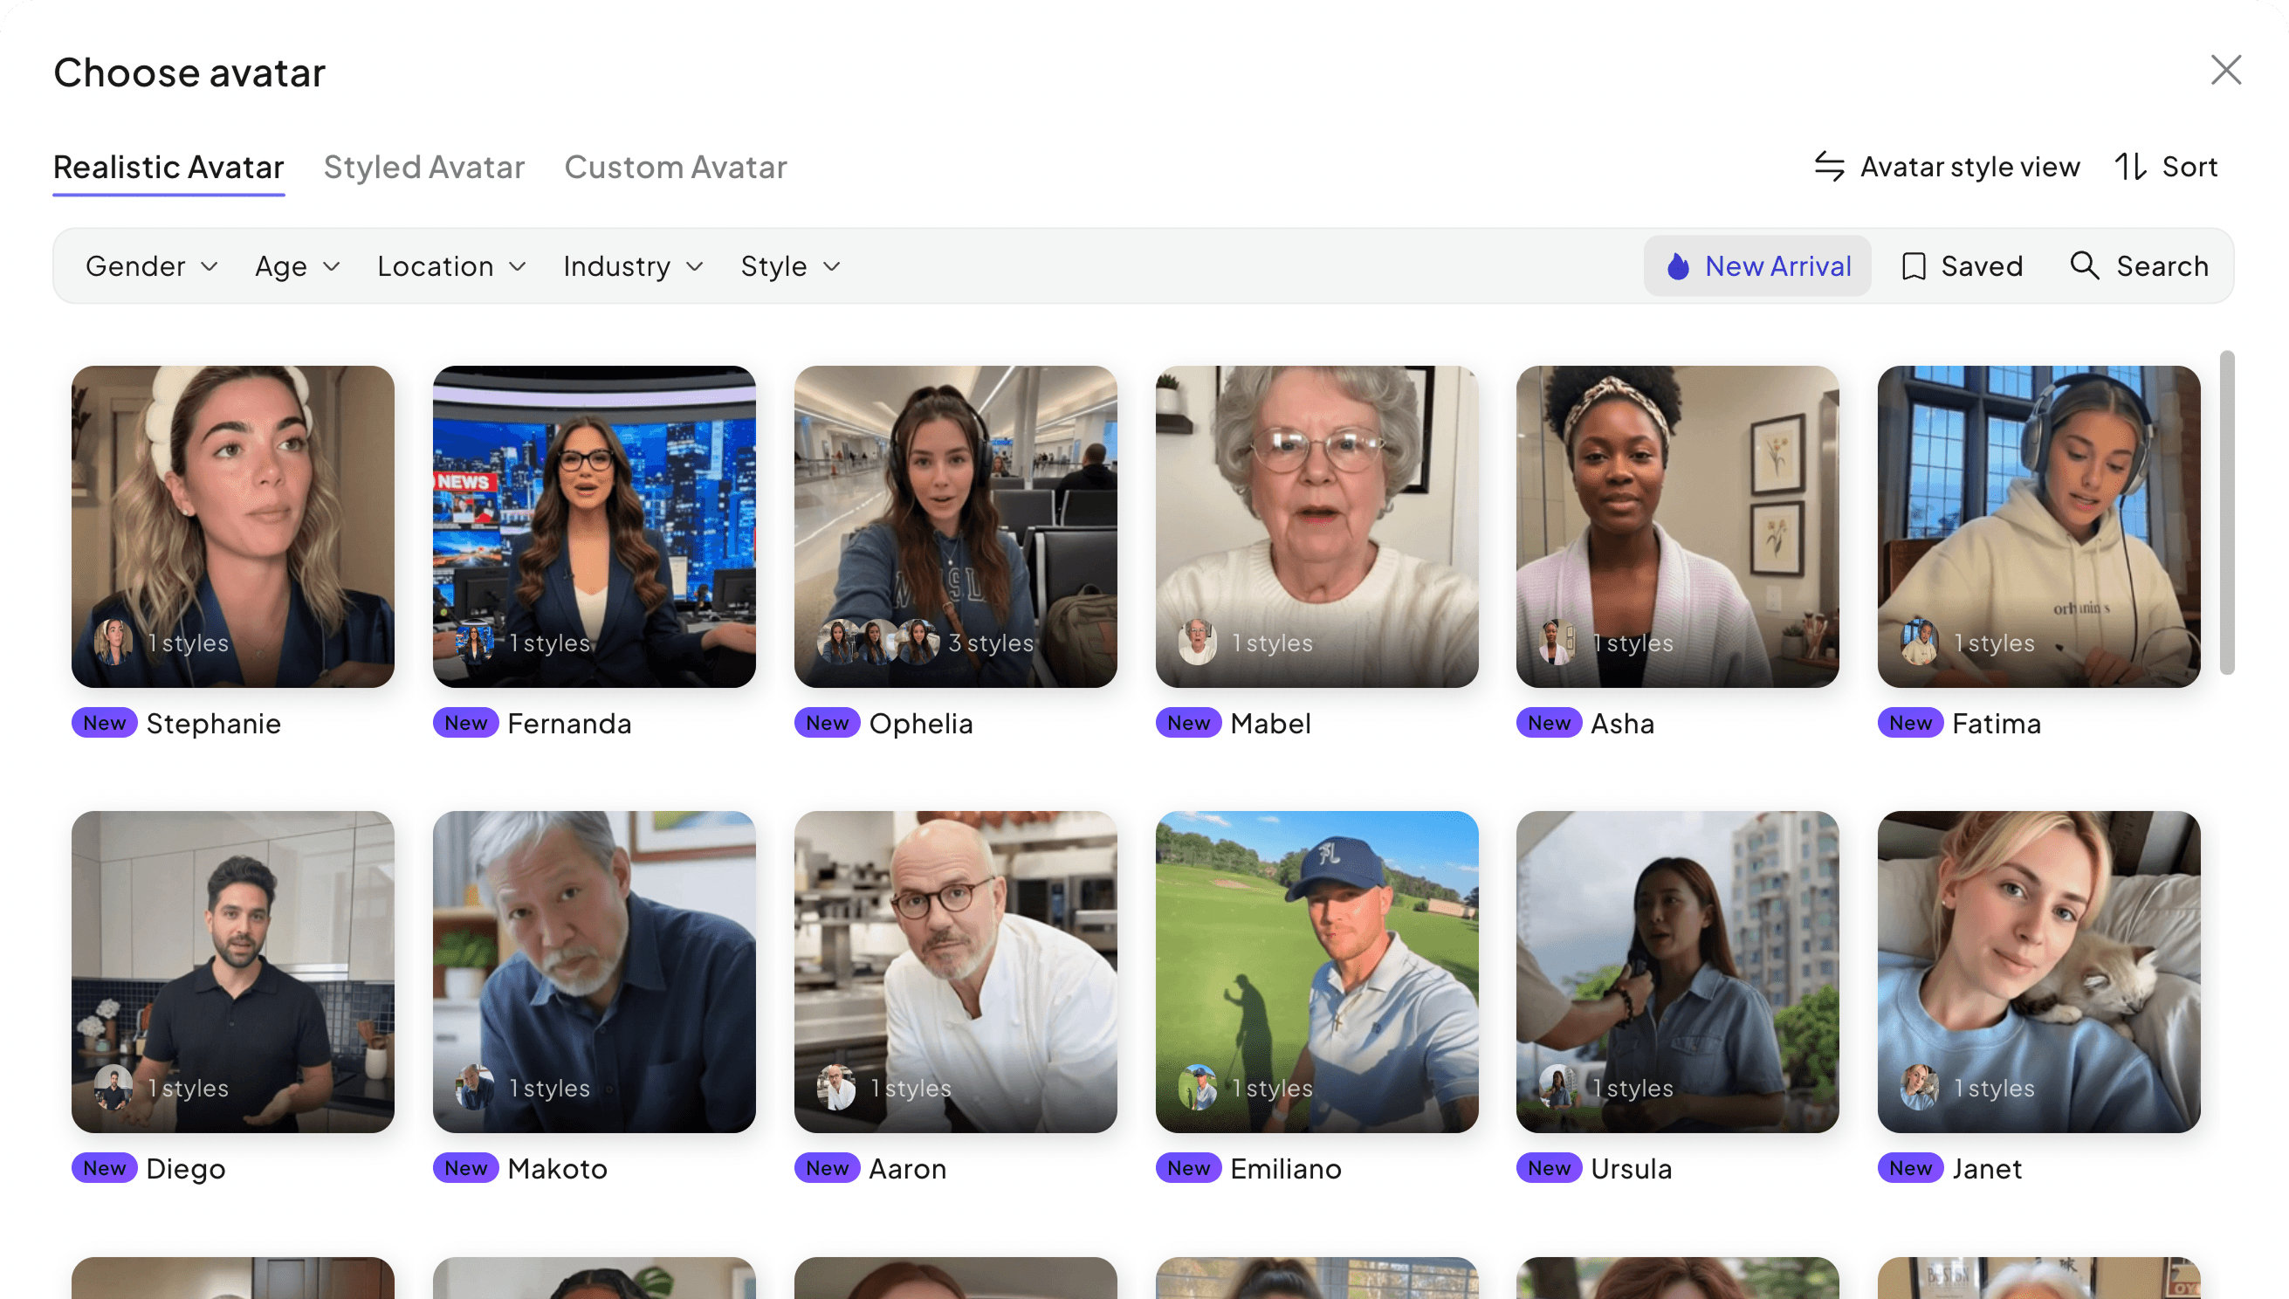The height and width of the screenshot is (1299, 2289).
Task: Open the Industry filter dropdown
Action: coord(632,265)
